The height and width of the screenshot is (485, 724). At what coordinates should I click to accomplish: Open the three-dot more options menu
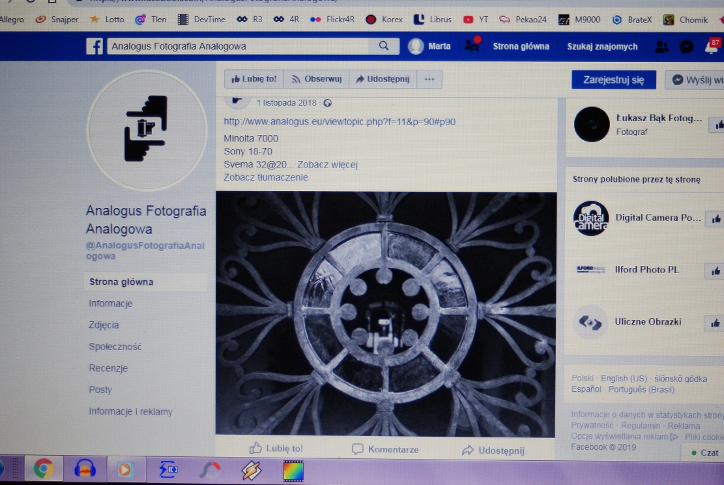[429, 79]
